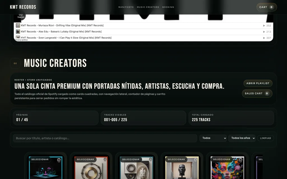Toggle Seleccionar on the golden ring cover
287x179 pixels.
coord(85,159)
